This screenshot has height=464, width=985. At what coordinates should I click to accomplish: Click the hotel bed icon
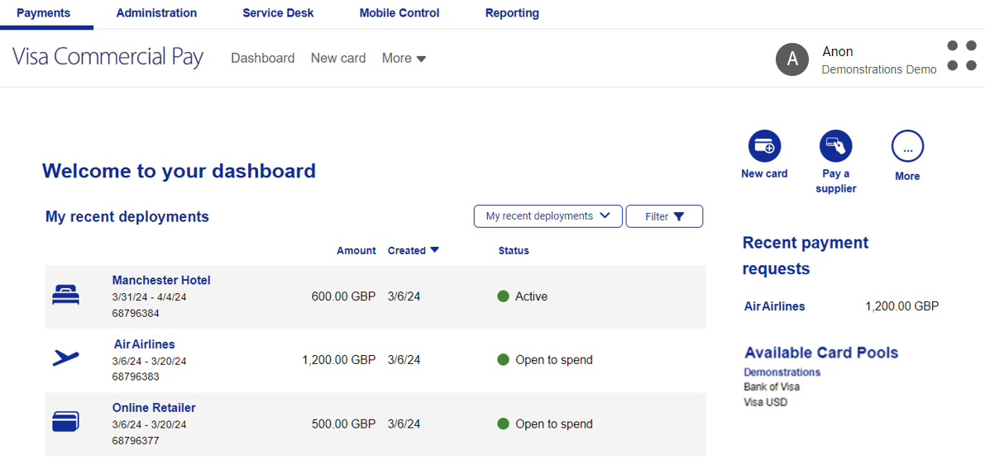click(65, 295)
